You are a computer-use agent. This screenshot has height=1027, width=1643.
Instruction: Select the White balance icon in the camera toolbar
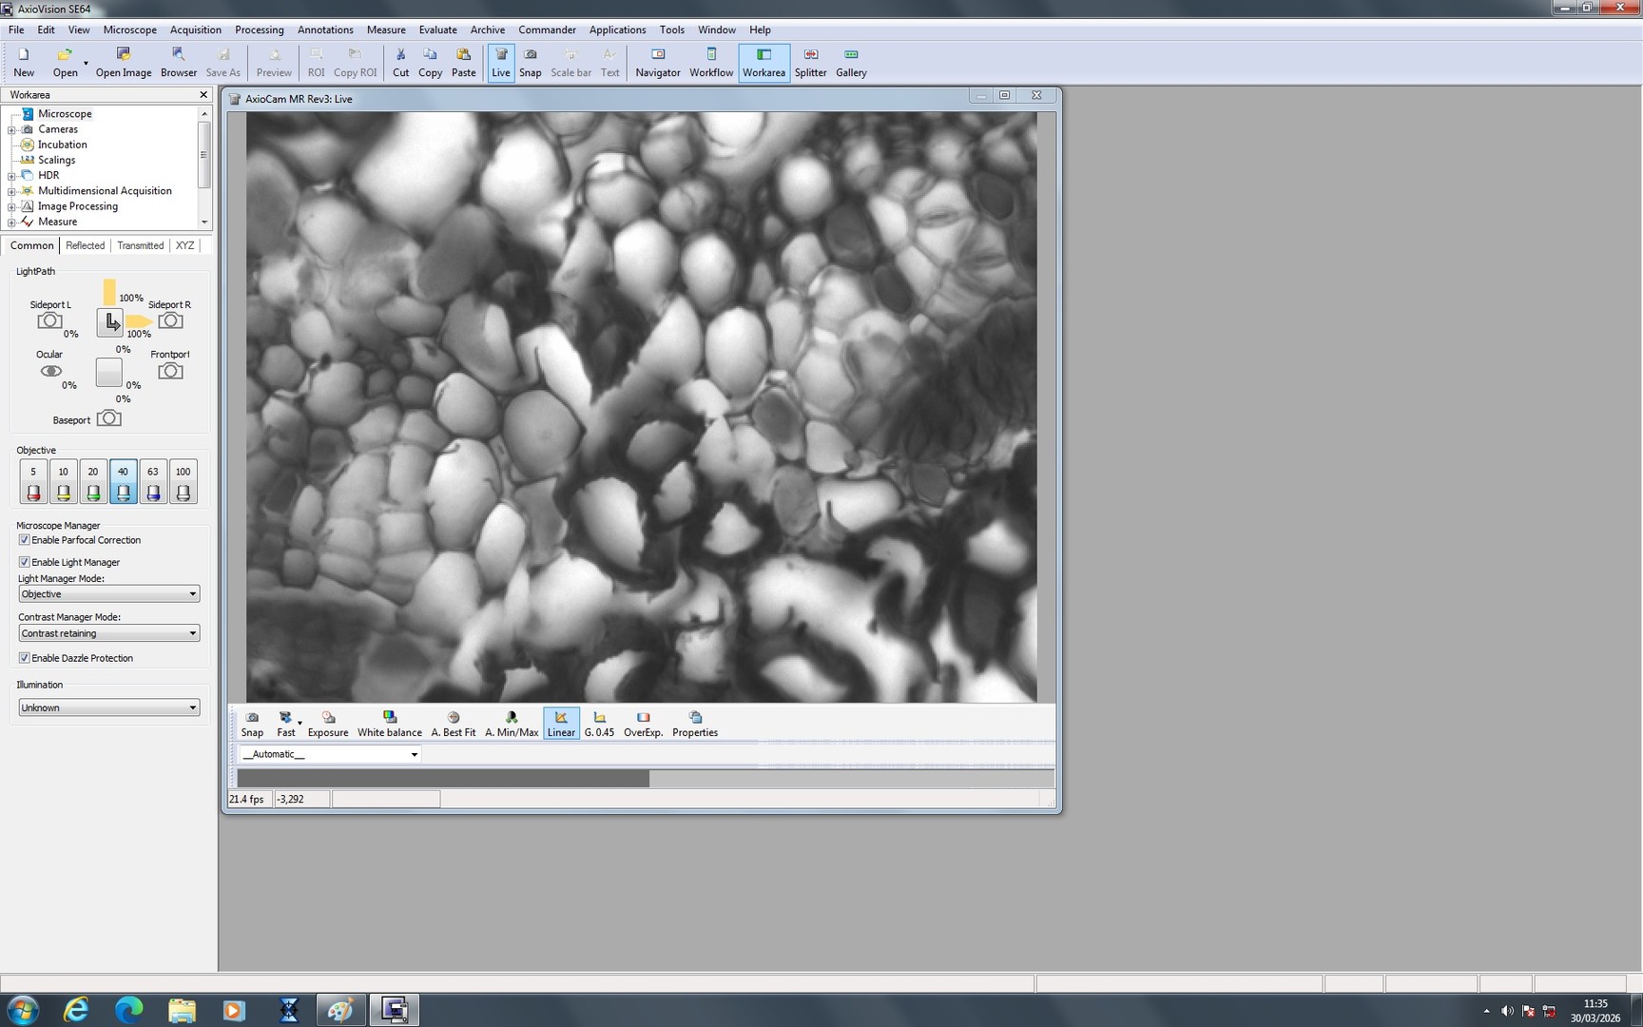click(x=389, y=723)
